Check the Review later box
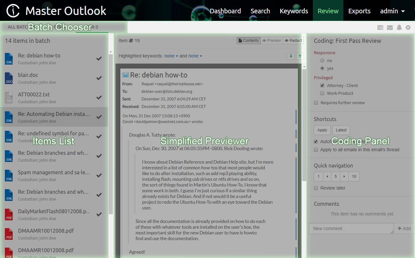Viewport: 415px width, 258px height. coord(316,188)
